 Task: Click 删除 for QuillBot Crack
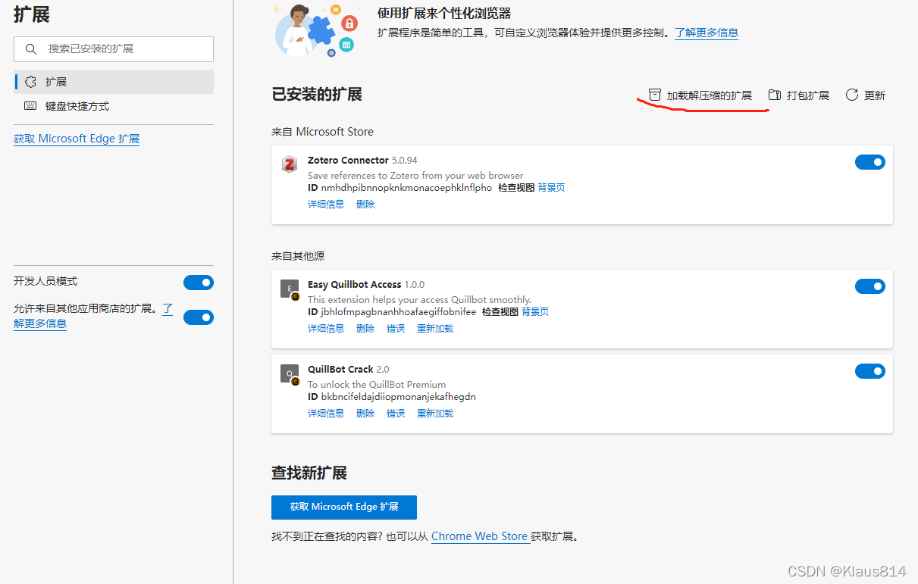coord(365,414)
